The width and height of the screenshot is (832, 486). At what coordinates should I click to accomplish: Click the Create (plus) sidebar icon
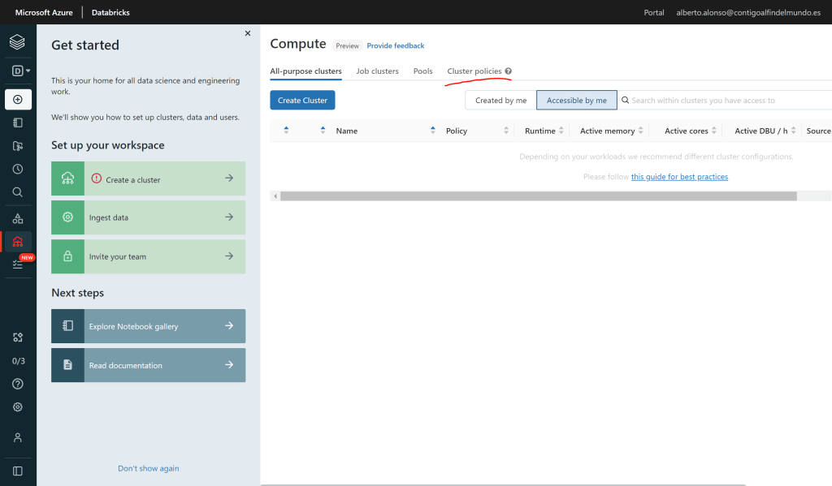(18, 99)
